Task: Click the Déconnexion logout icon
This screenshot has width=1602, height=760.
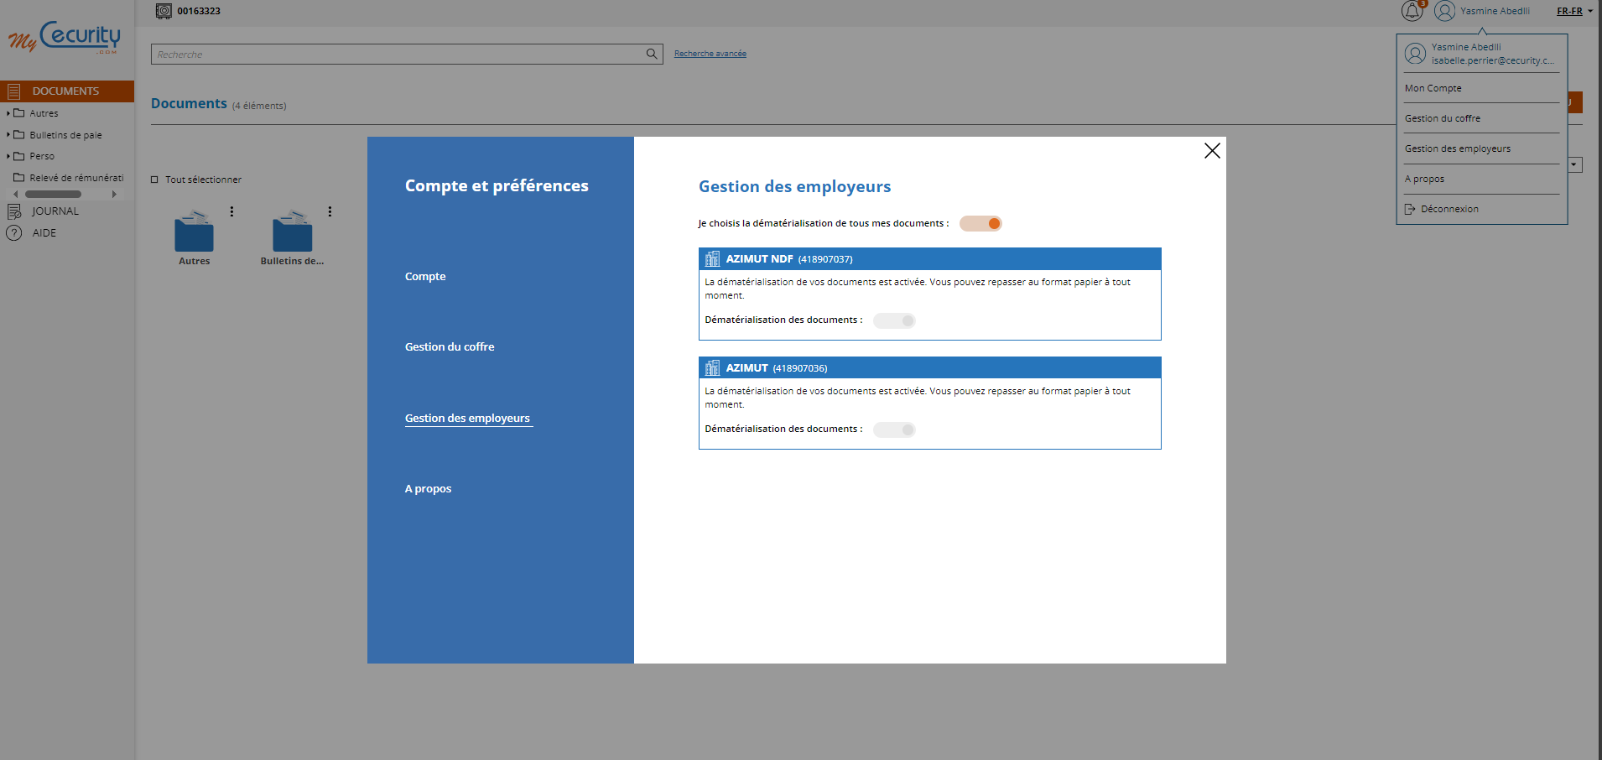Action: [x=1411, y=208]
